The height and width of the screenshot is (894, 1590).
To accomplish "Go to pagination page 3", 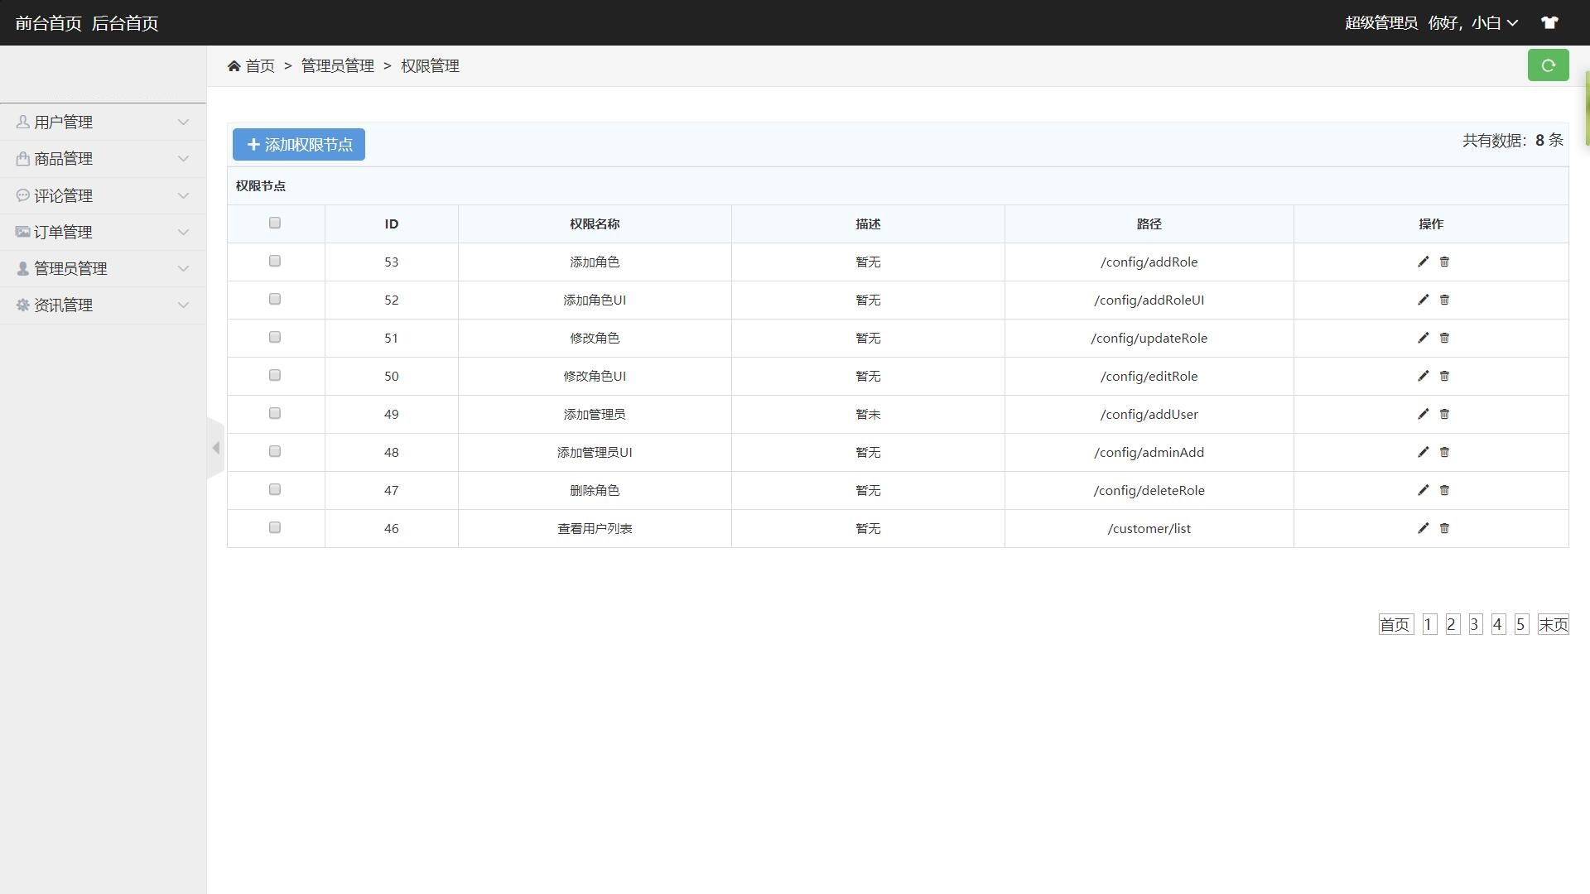I will click(x=1475, y=625).
